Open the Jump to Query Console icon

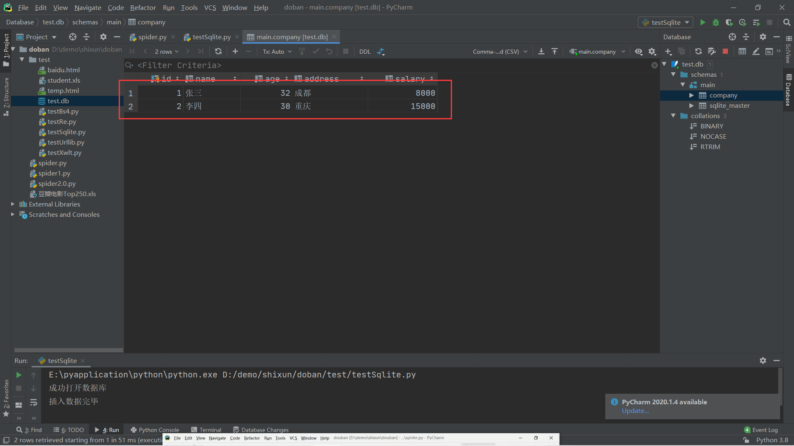(769, 52)
